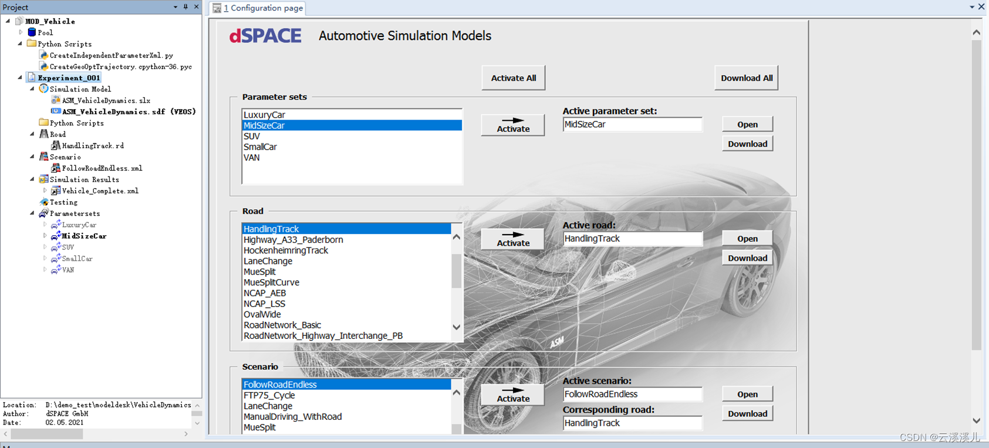989x448 pixels.
Task: Click the Road node icon
Action: click(x=43, y=134)
